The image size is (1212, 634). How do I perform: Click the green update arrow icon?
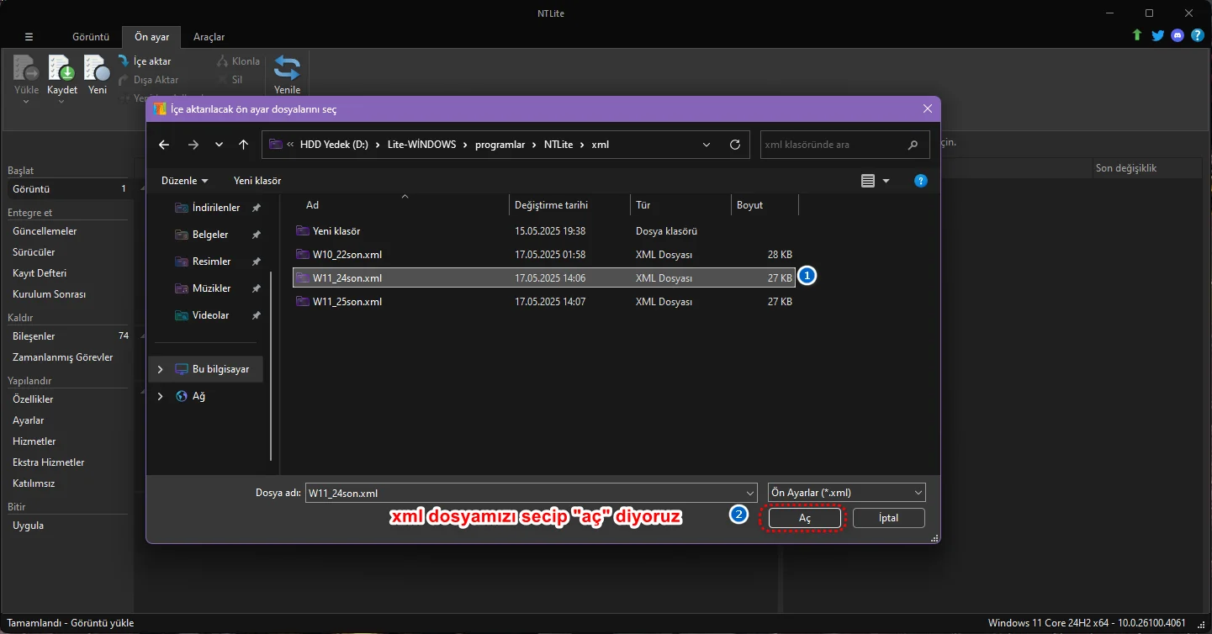click(1137, 35)
